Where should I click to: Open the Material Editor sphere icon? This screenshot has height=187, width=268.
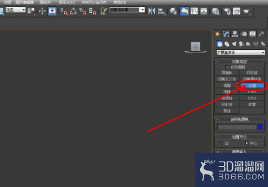tap(215, 11)
